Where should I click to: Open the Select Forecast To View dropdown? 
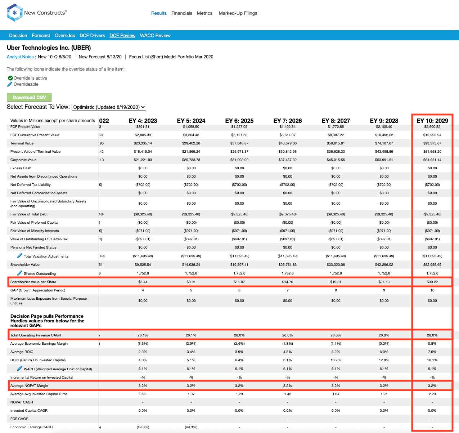tap(109, 107)
